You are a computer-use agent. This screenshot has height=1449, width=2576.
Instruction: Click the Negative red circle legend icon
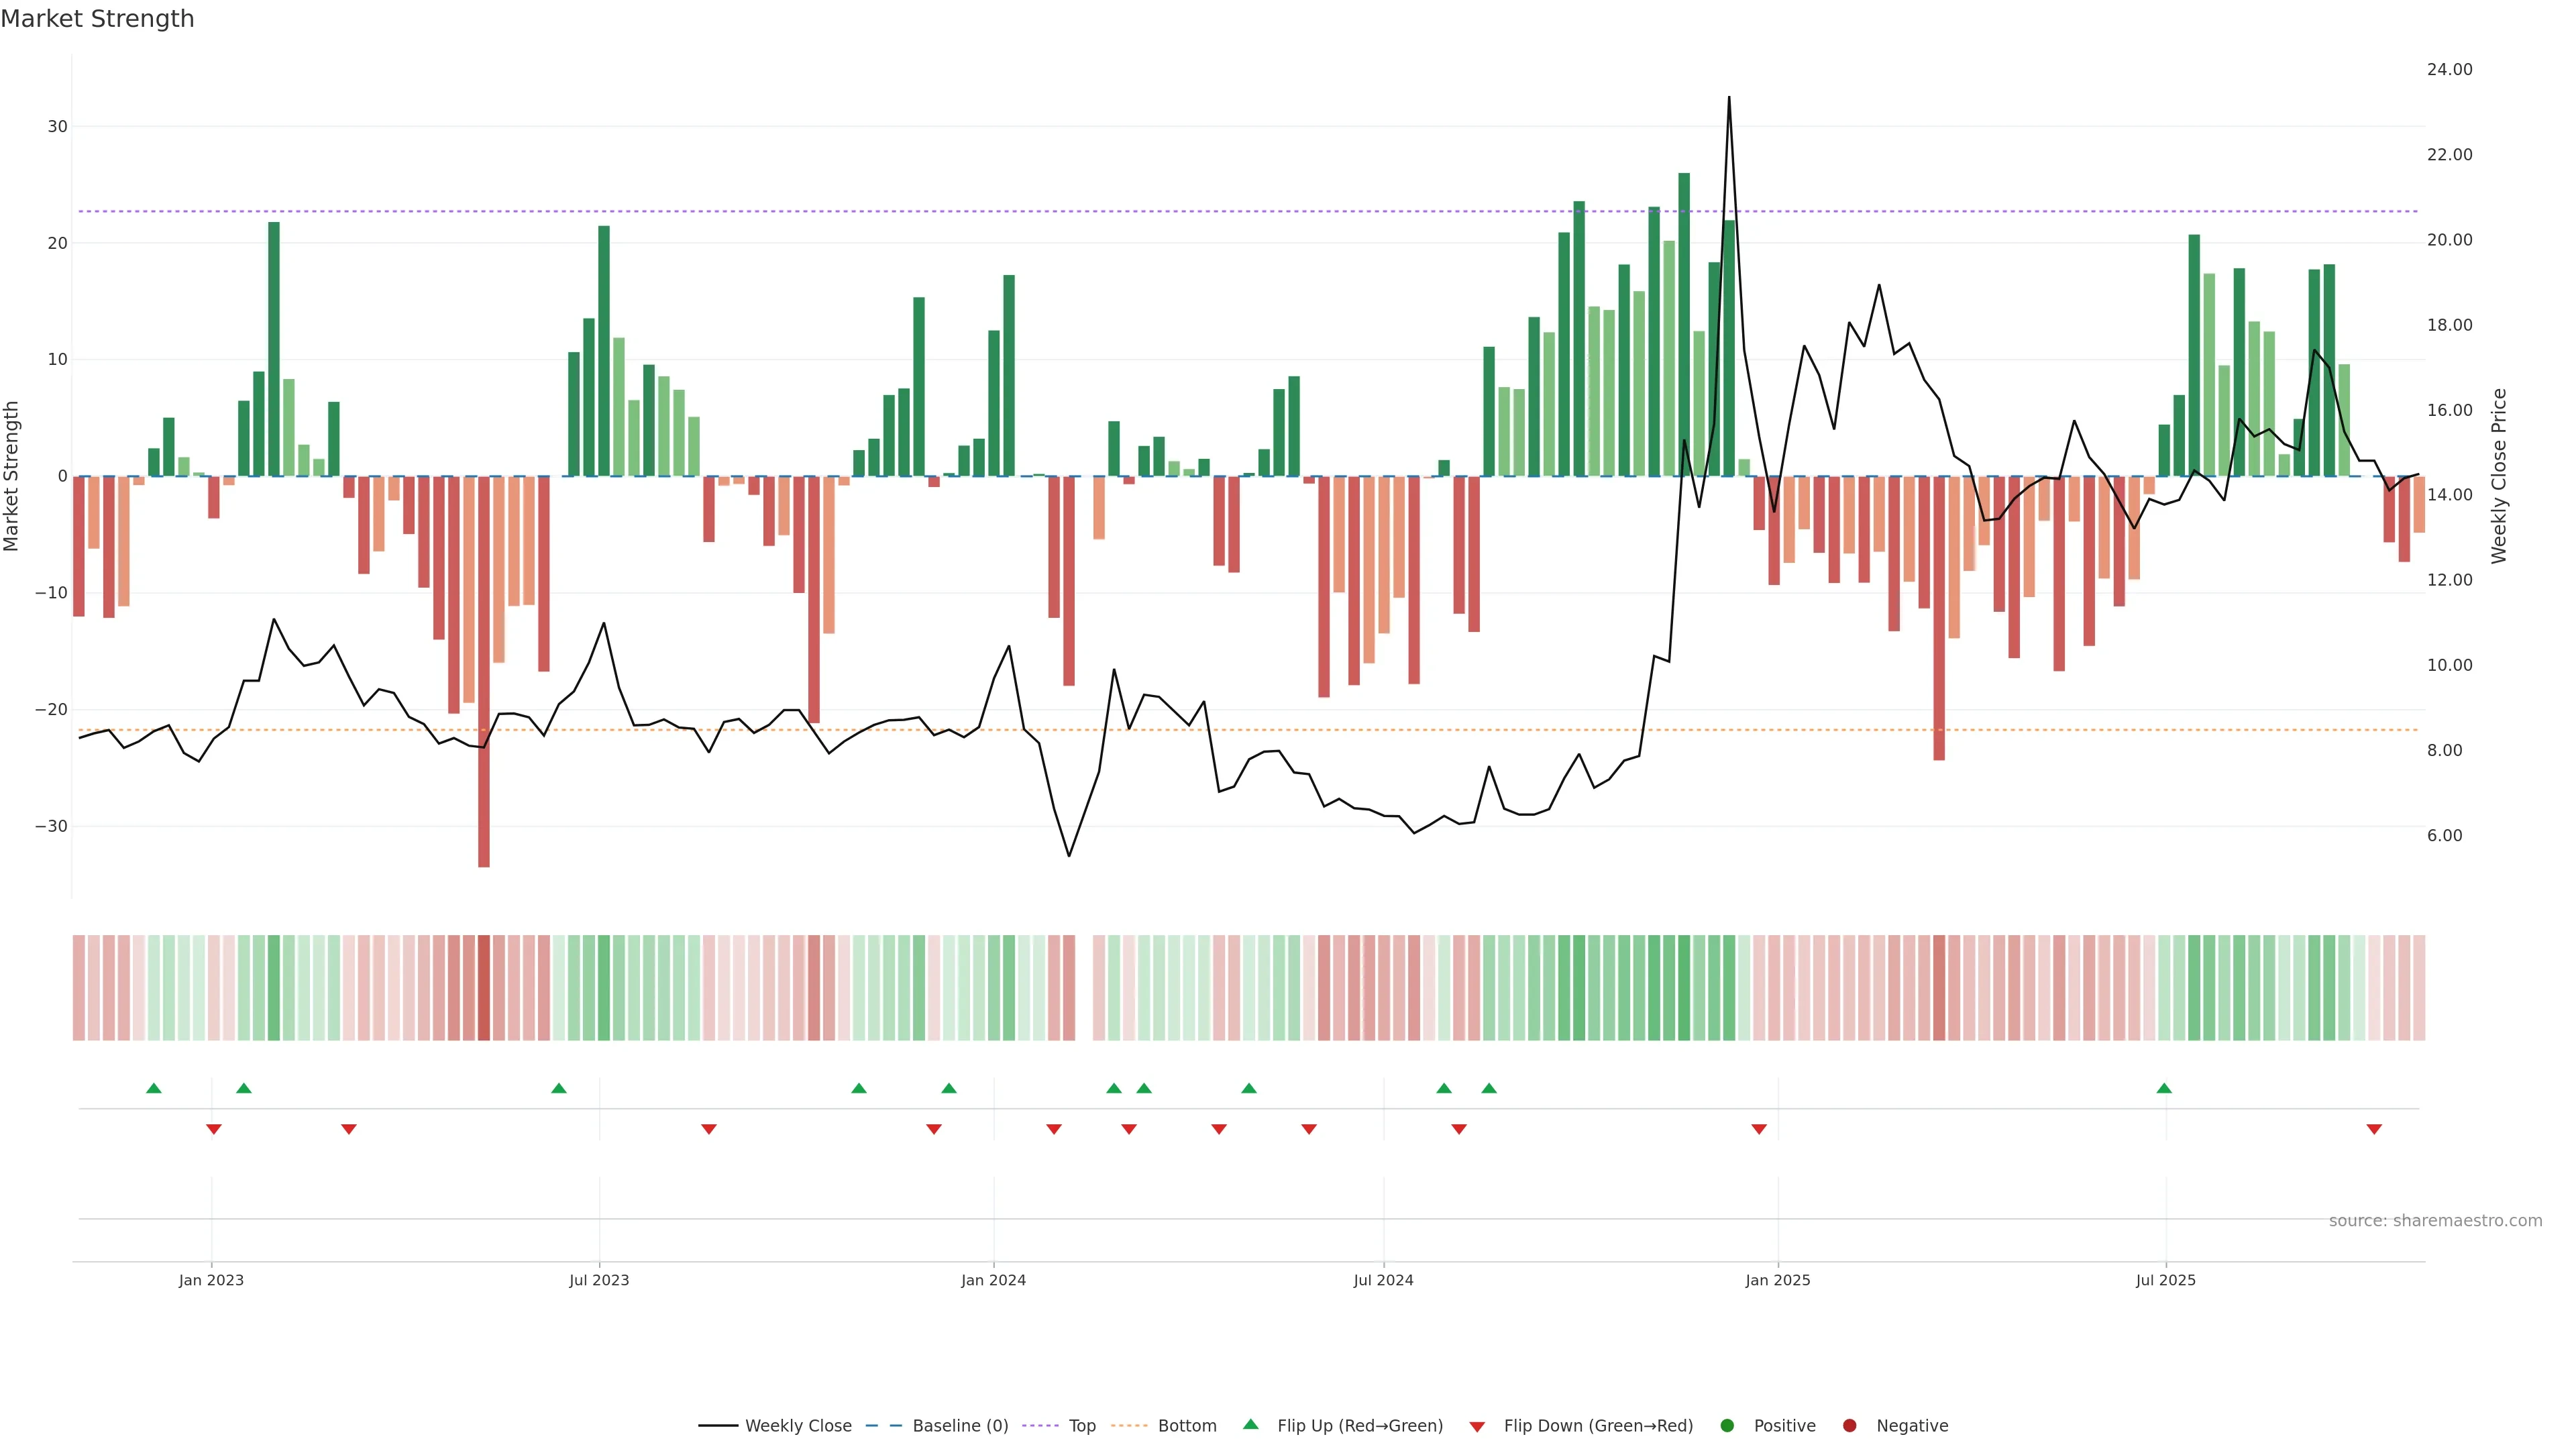(1849, 1426)
